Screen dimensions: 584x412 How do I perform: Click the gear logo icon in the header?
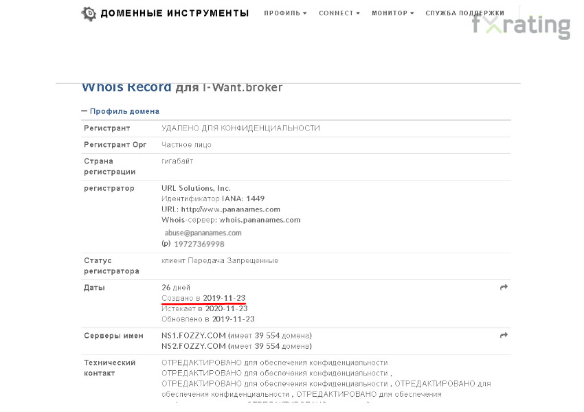click(x=89, y=14)
